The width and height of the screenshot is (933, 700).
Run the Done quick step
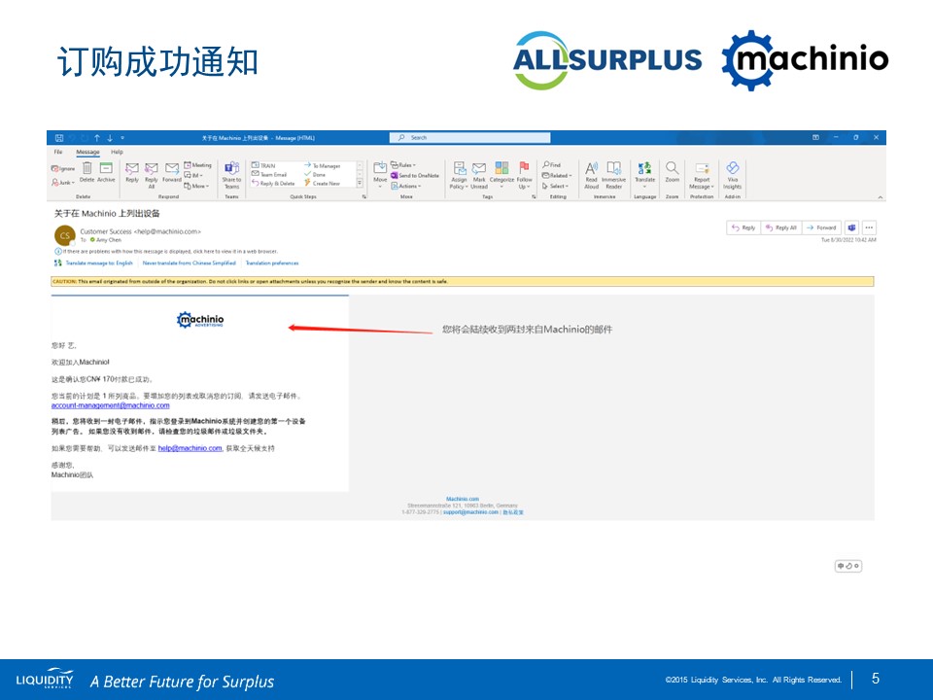315,174
